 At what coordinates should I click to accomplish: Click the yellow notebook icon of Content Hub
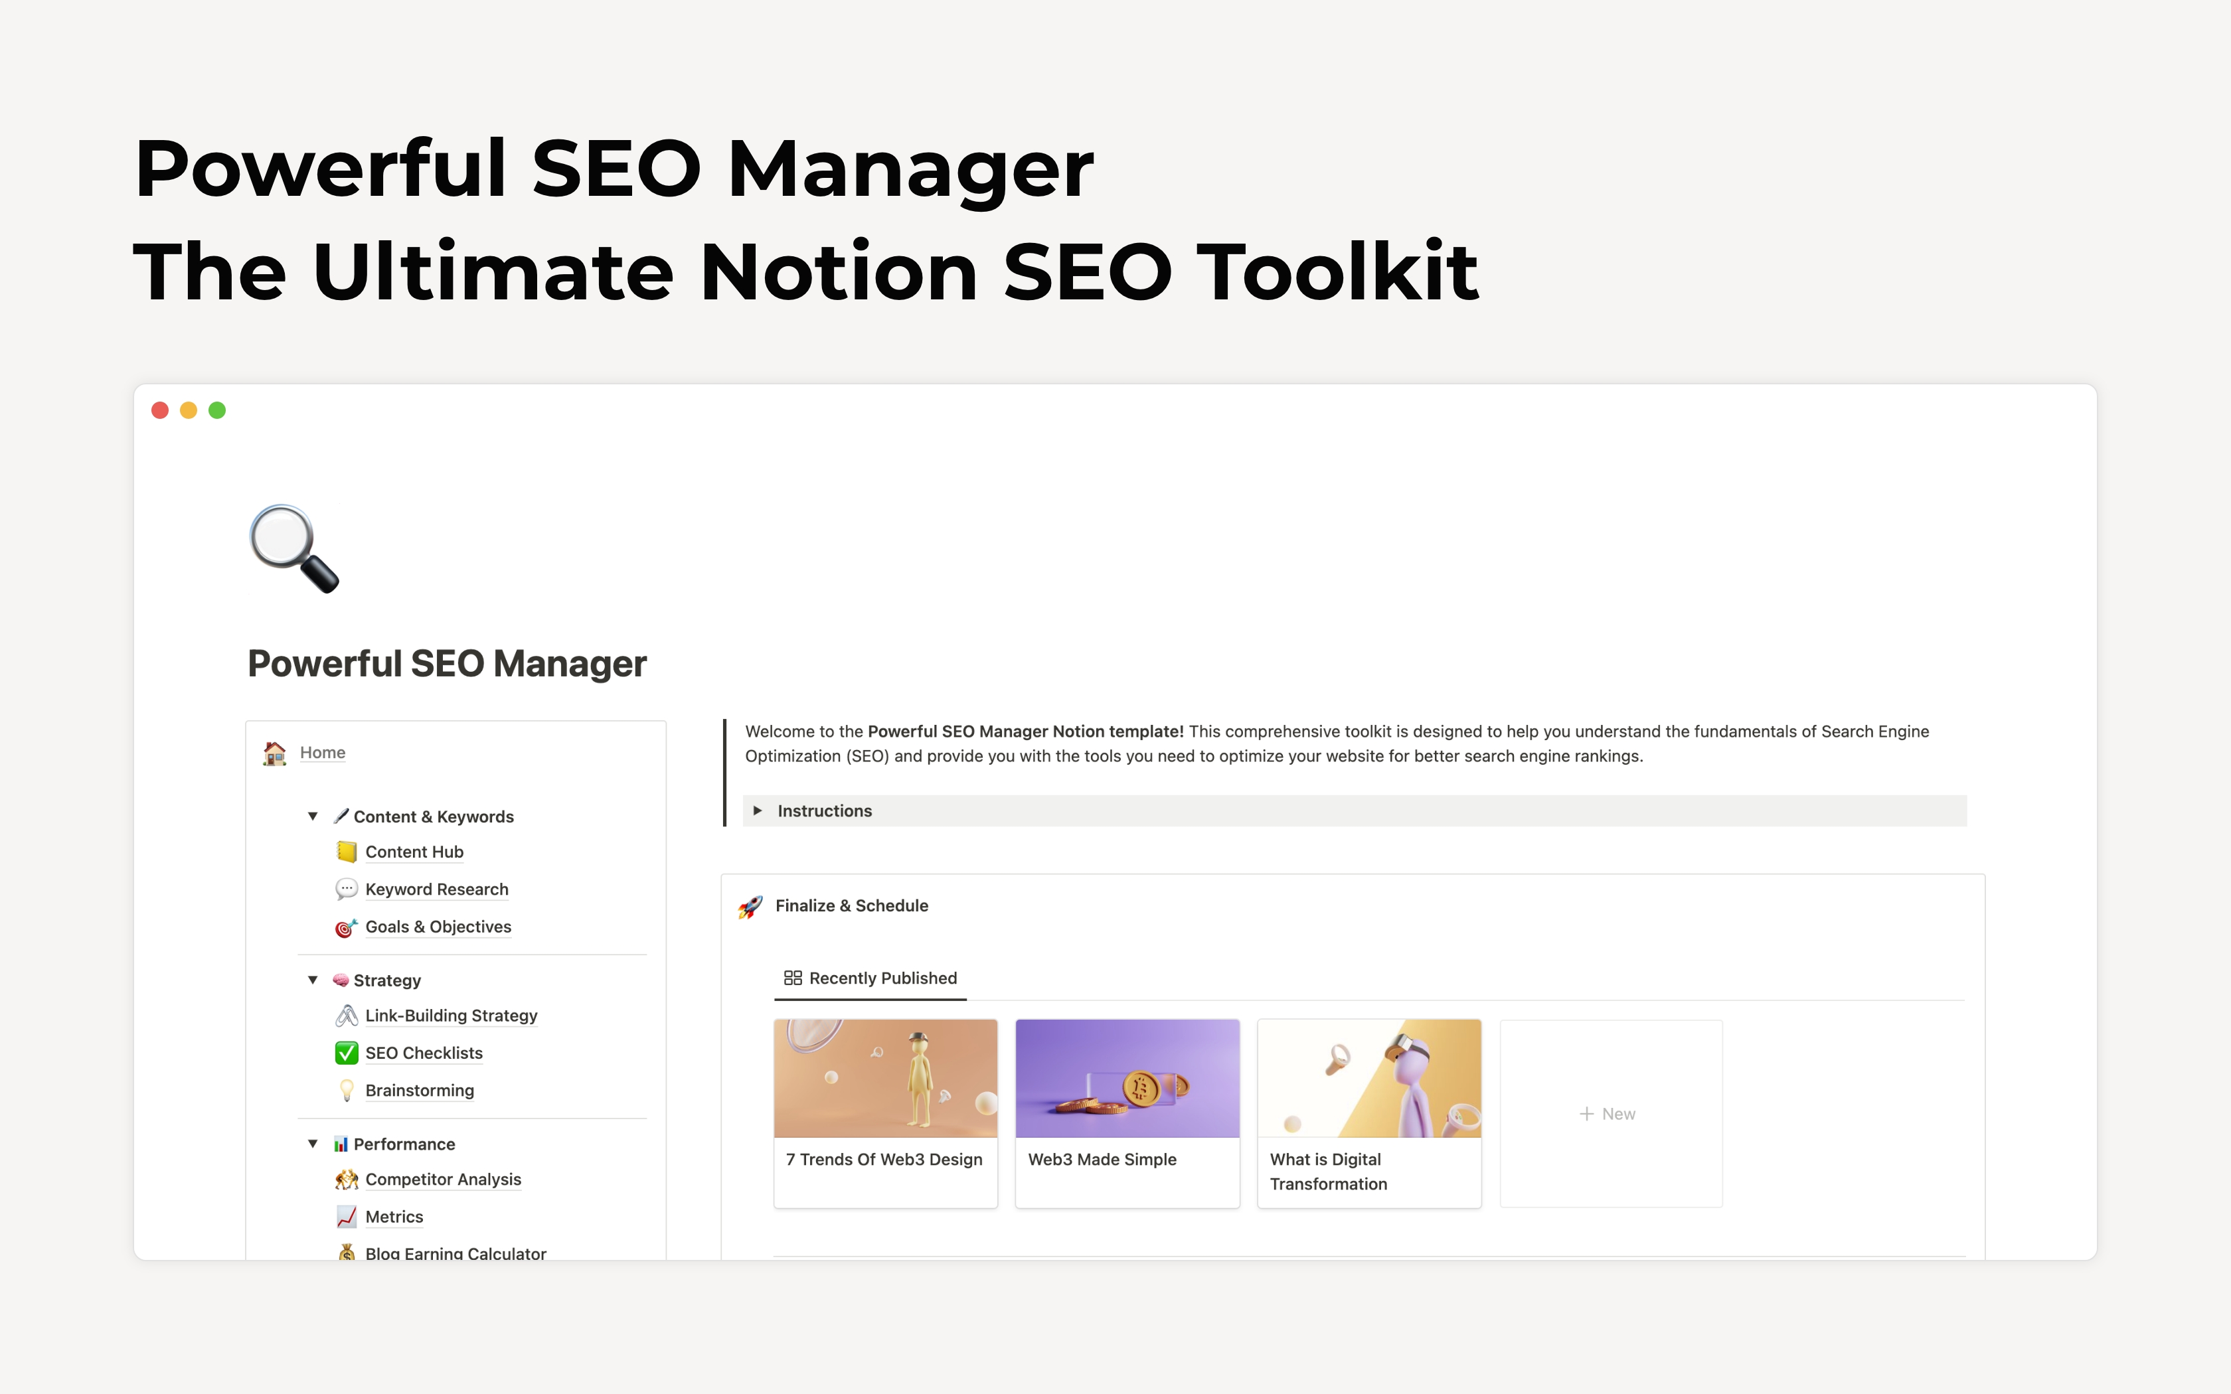(347, 852)
